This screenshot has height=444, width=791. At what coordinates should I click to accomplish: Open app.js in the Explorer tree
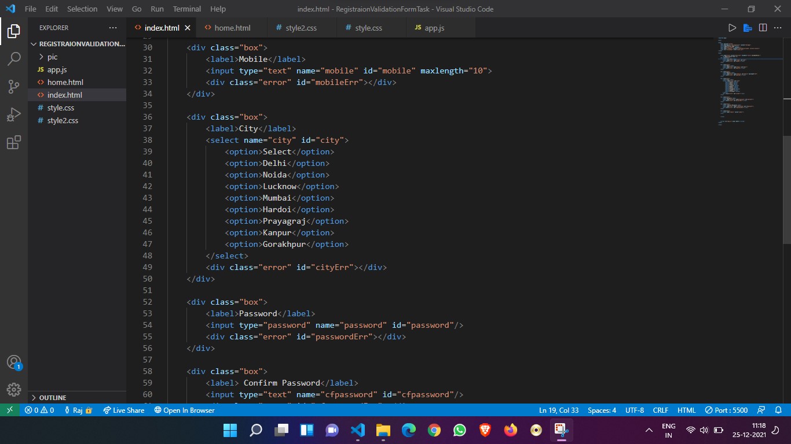[77, 69]
